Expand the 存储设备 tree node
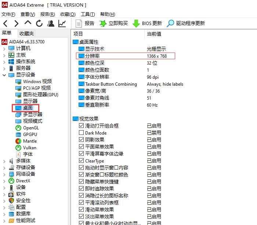This screenshot has width=257, height=225. click(x=4, y=168)
